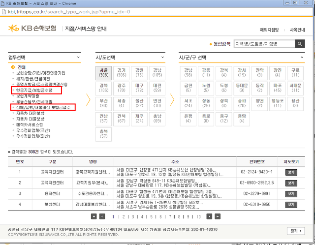315x245 pixels.
Task: Open the 해외지점망 link
Action: coord(269,30)
